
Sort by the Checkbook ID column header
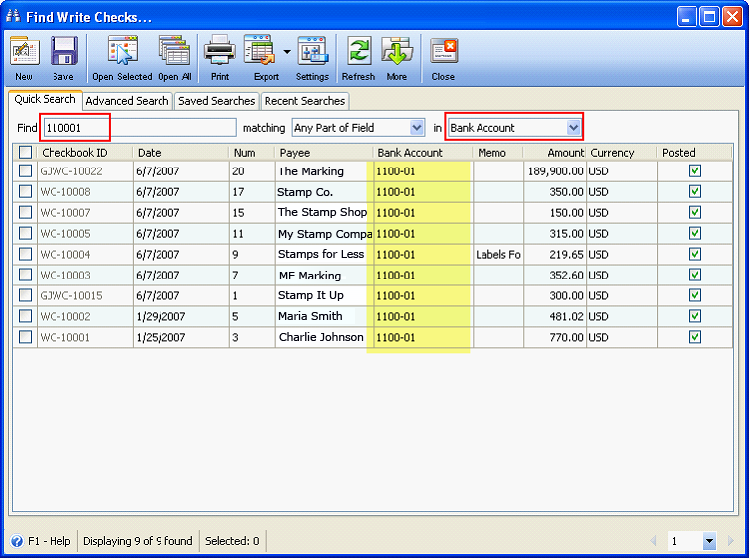coord(84,153)
